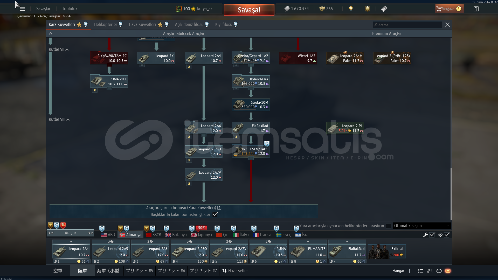Select the Roland/Osa group card
Image resolution: width=498 pixels, height=280 pixels.
tap(251, 81)
